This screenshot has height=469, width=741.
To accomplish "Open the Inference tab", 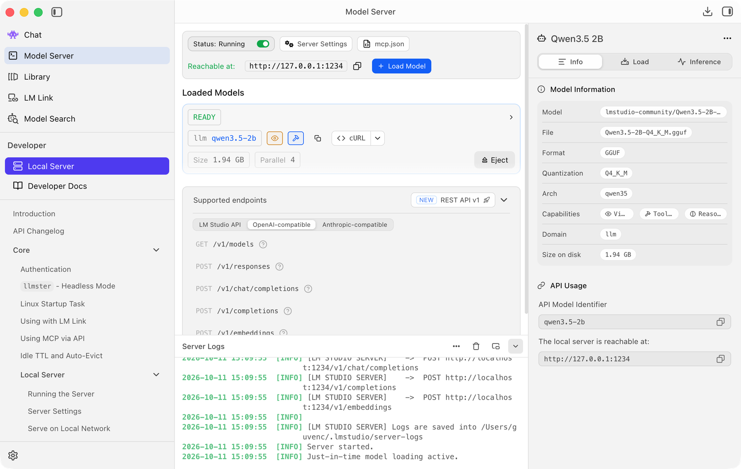I will 699,62.
